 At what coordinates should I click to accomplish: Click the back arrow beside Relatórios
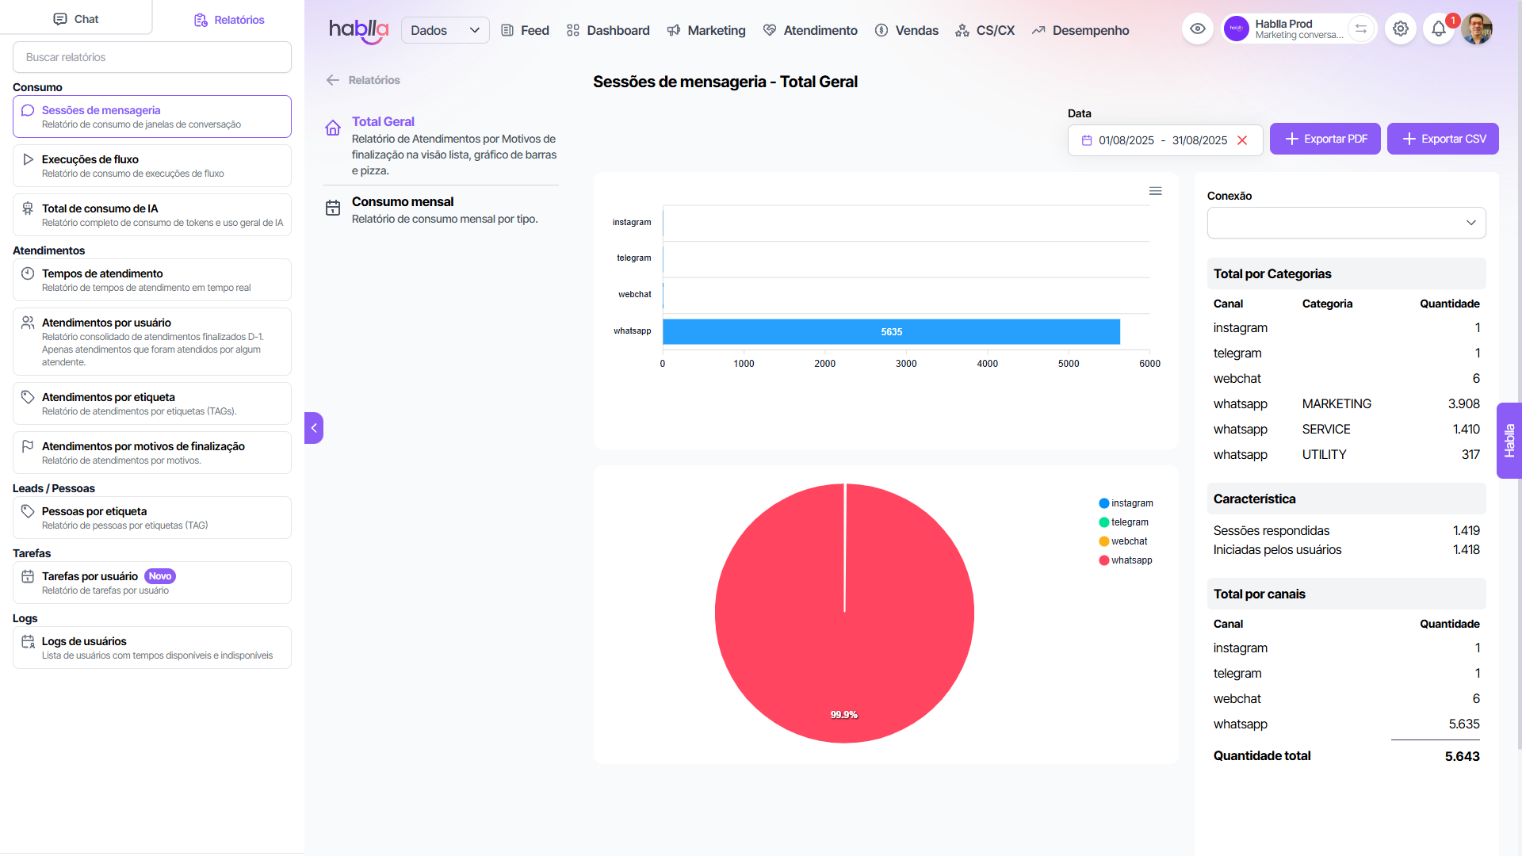click(333, 80)
